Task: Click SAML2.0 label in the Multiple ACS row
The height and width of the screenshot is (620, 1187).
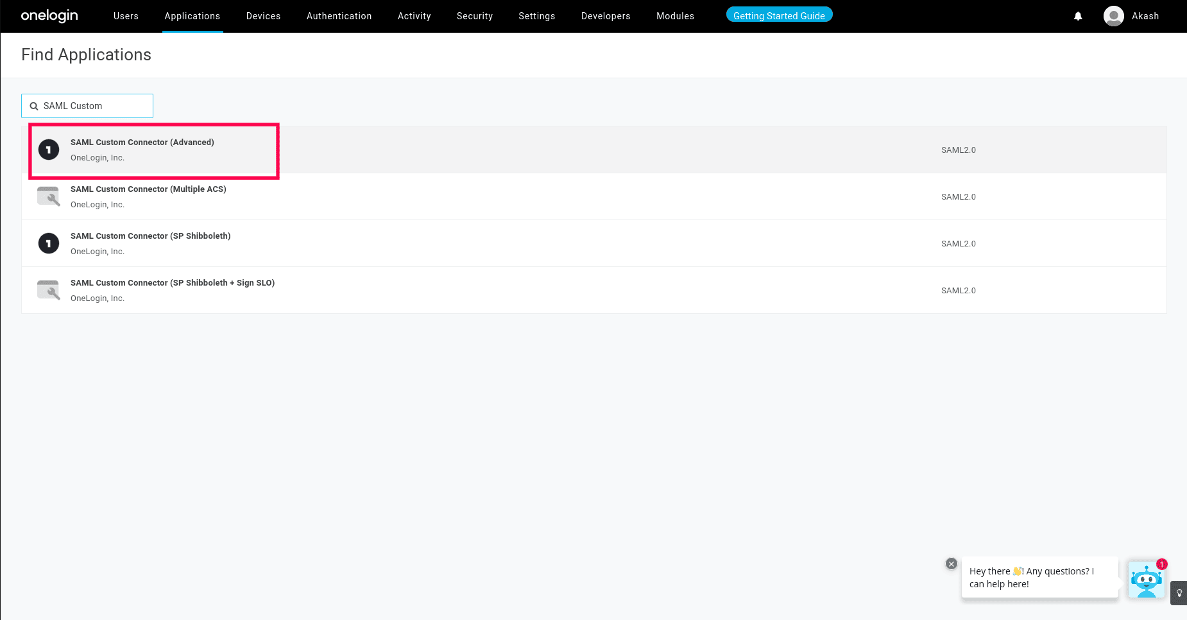Action: [959, 196]
